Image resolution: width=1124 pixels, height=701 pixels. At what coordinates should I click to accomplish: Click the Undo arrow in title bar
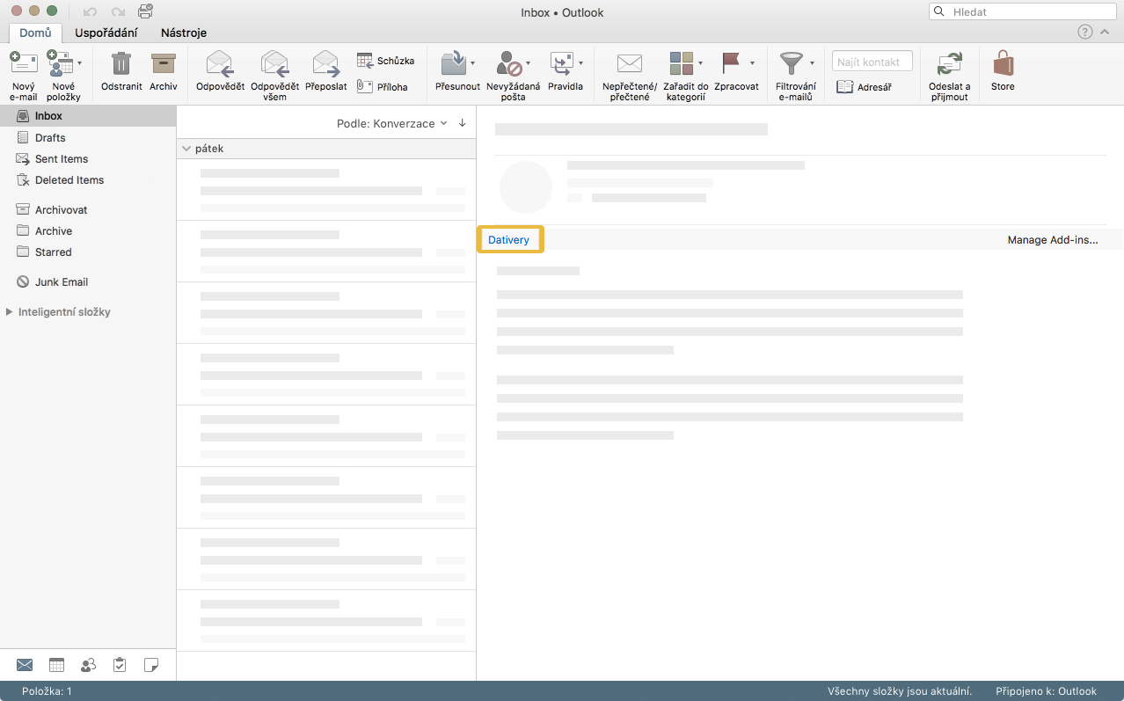[x=90, y=12]
